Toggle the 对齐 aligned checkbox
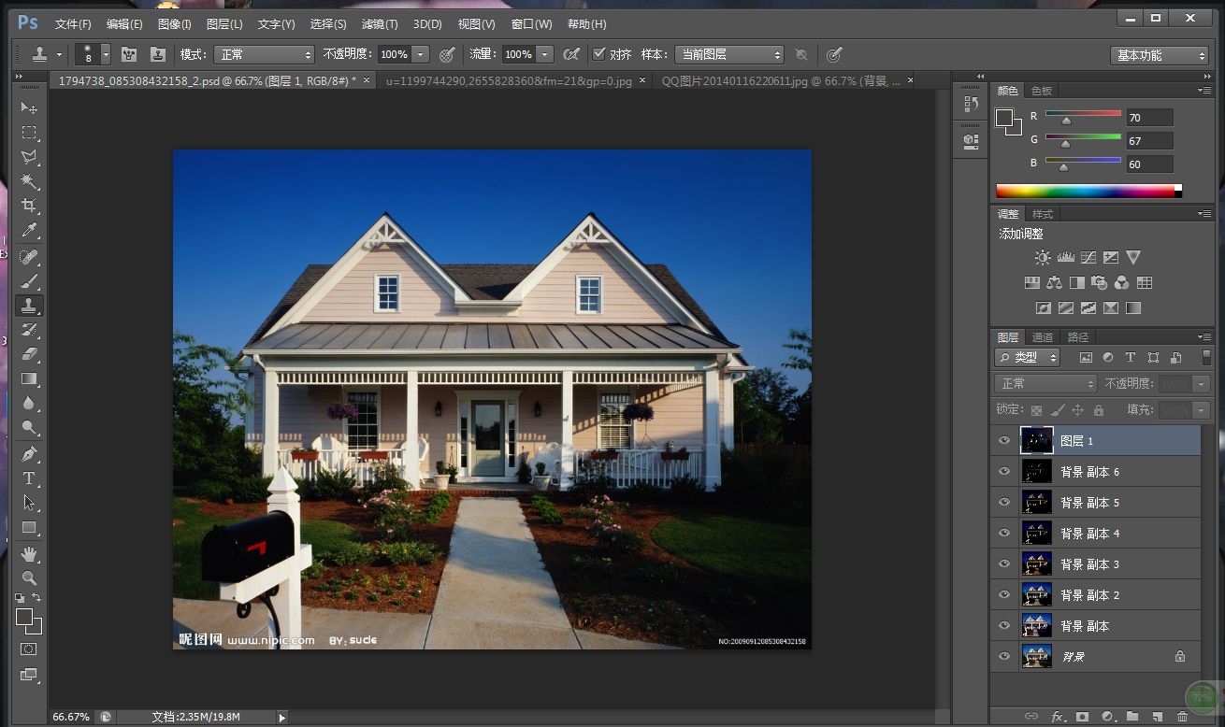The image size is (1225, 727). click(599, 54)
